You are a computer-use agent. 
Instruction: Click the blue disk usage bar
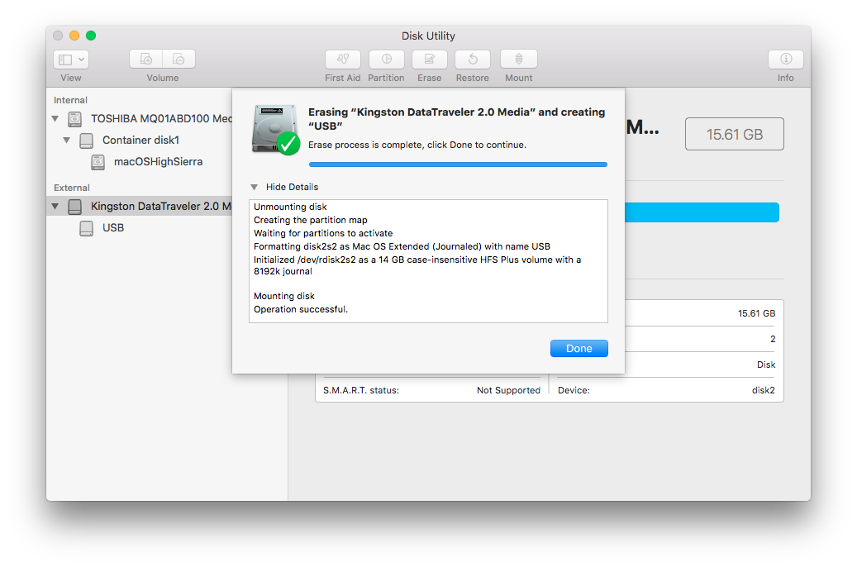(x=702, y=212)
